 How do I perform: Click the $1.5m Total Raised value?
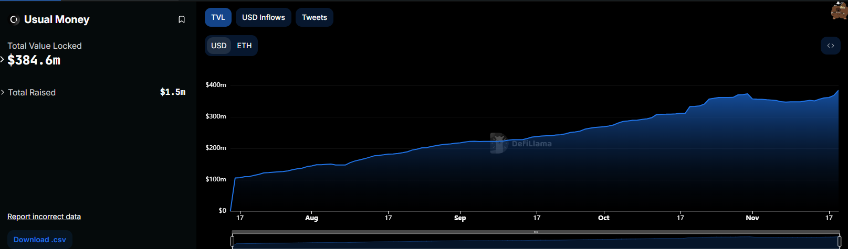(173, 92)
